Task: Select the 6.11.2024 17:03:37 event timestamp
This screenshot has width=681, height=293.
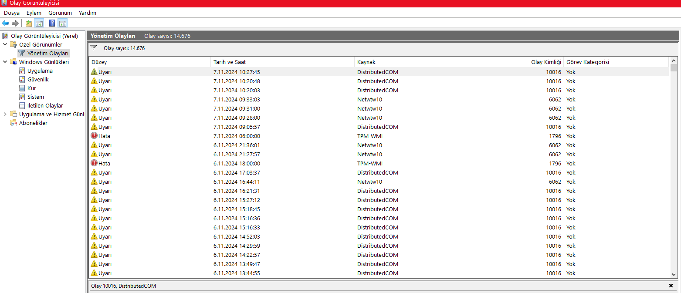Action: 237,172
